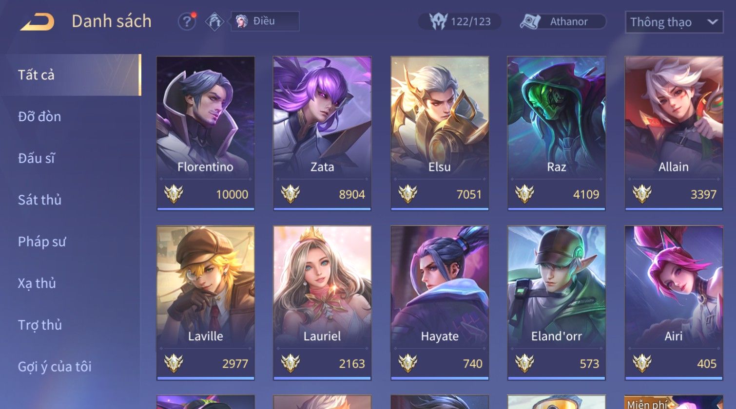Click Zata's mastery progress bar
This screenshot has height=409, width=736.
[322, 209]
